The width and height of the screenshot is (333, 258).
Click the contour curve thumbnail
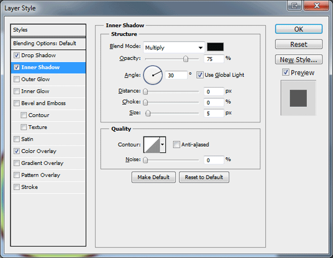coord(152,145)
